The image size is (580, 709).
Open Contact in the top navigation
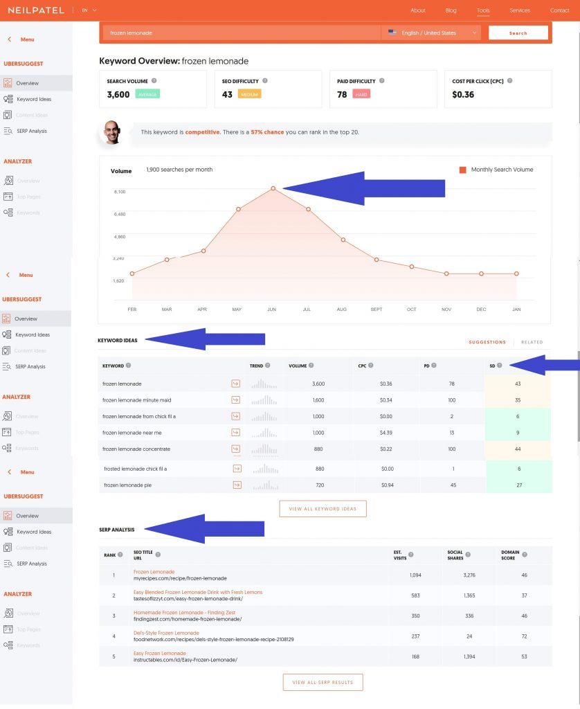pos(560,10)
